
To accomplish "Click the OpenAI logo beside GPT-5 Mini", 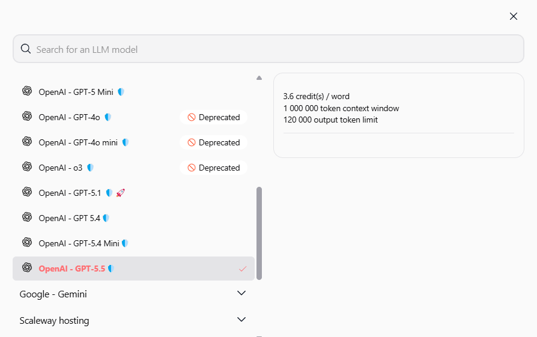I will [x=26, y=91].
